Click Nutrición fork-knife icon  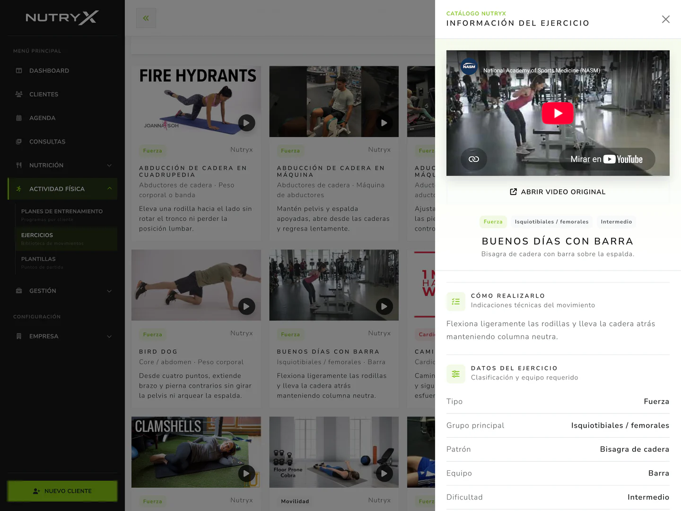(19, 165)
